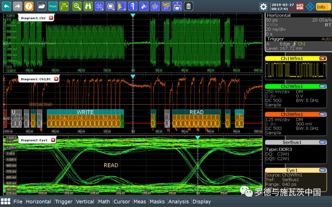332x207 pixels.
Task: Minimize the Eye1 signal panel
Action: pyautogui.click(x=322, y=170)
